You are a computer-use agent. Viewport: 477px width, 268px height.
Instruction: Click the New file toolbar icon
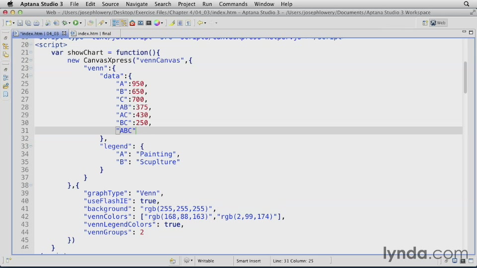[8, 23]
